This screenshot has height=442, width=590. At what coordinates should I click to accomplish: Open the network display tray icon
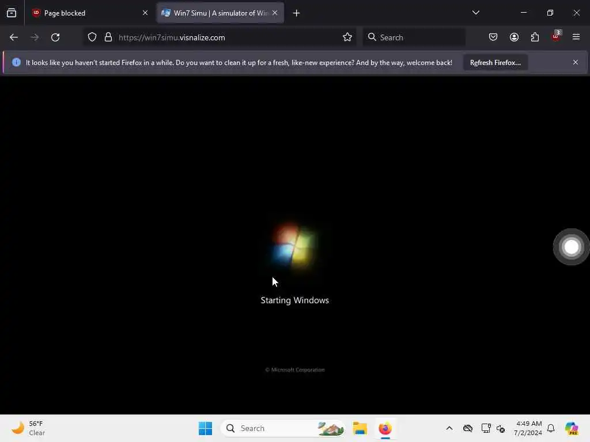click(x=486, y=428)
